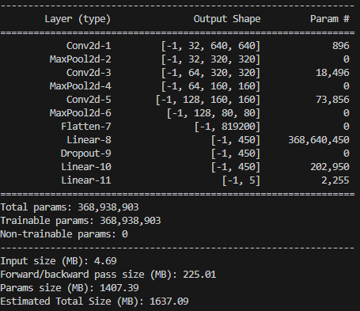Click the 73,856 param count

point(332,100)
